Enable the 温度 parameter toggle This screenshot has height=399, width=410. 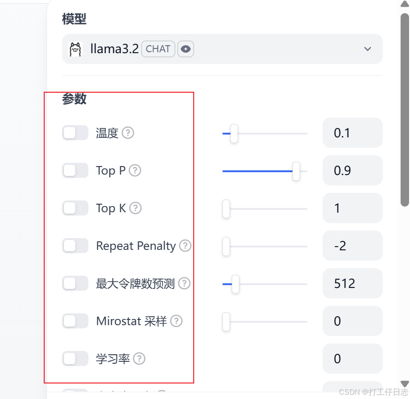click(x=75, y=133)
